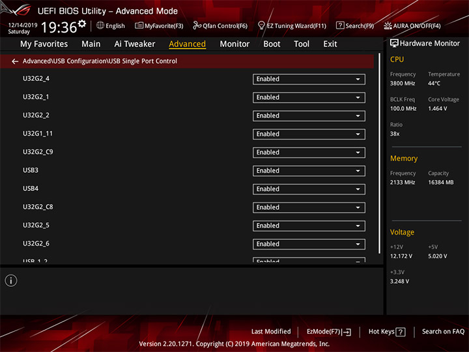Select the U32G2_5 row label
The image size is (469, 352).
pyautogui.click(x=36, y=226)
